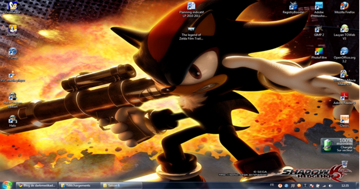
Task: Launch Adobe Reader 9 shortcut
Action: pos(345,99)
